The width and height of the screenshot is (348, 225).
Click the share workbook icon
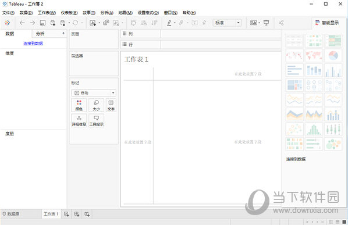tap(281, 23)
